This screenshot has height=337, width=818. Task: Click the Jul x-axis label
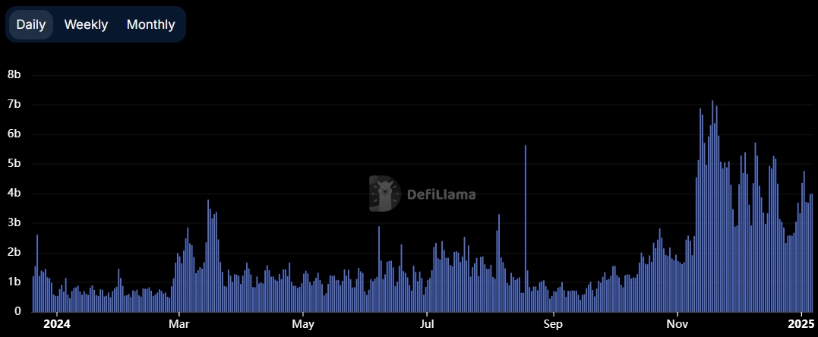click(x=427, y=325)
